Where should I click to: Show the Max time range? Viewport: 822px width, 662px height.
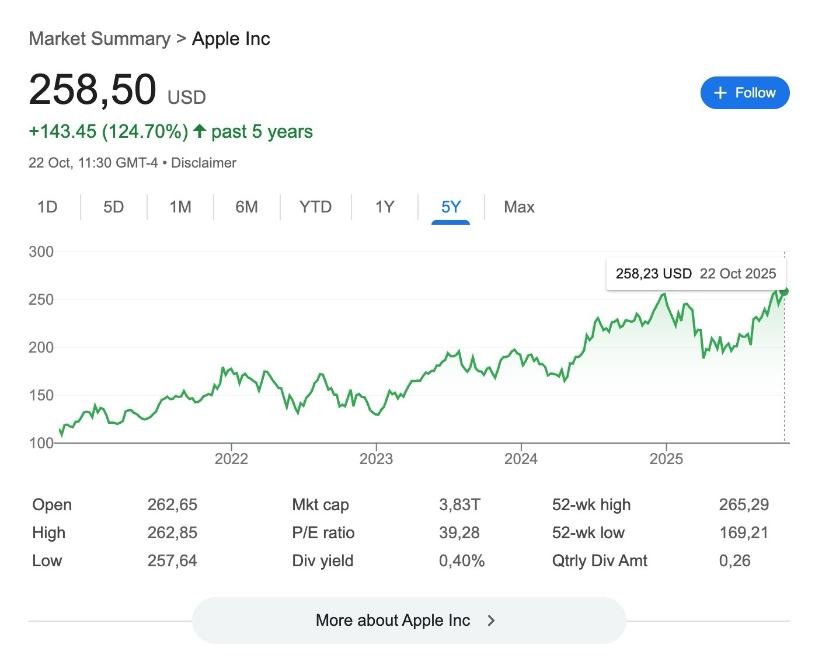click(x=519, y=207)
